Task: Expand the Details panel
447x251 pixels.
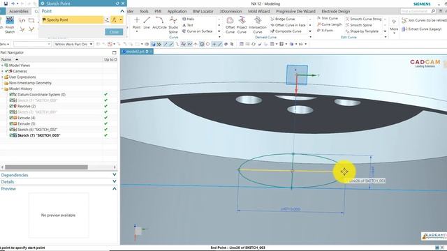Action: pyautogui.click(x=115, y=181)
